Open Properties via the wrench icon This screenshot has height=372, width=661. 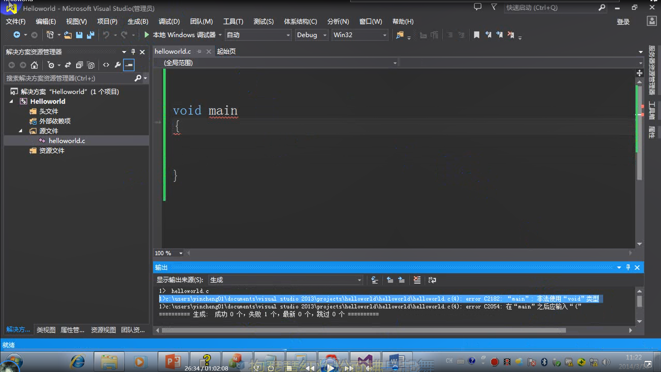pyautogui.click(x=117, y=65)
